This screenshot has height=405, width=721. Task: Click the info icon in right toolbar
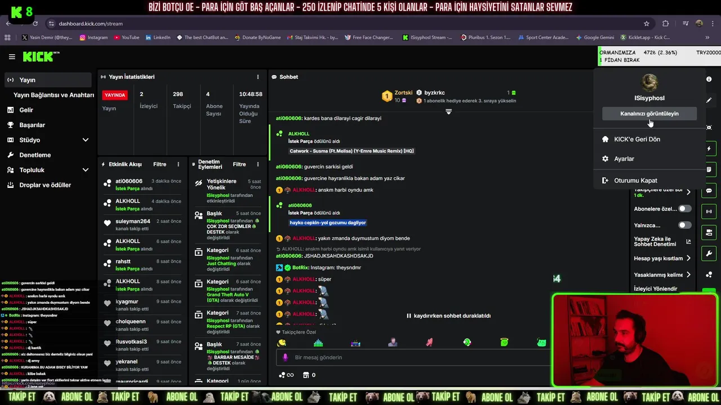709,79
